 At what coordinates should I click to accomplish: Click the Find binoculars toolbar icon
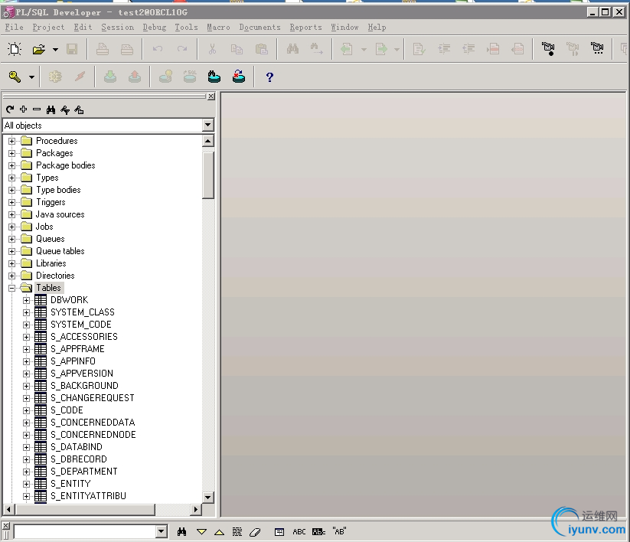tap(292, 49)
